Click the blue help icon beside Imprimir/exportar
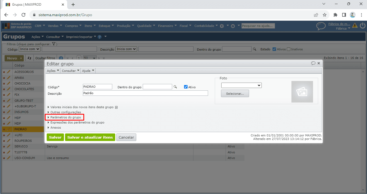The height and width of the screenshot is (194, 367). [99, 37]
